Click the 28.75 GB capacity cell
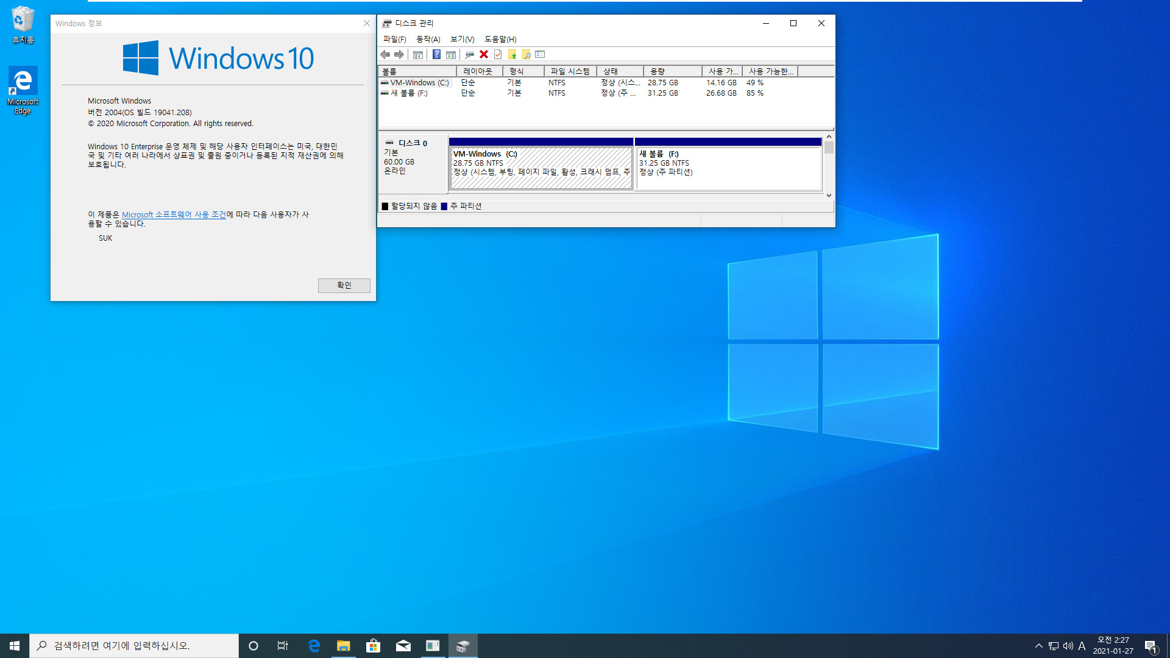The width and height of the screenshot is (1170, 658). (662, 83)
